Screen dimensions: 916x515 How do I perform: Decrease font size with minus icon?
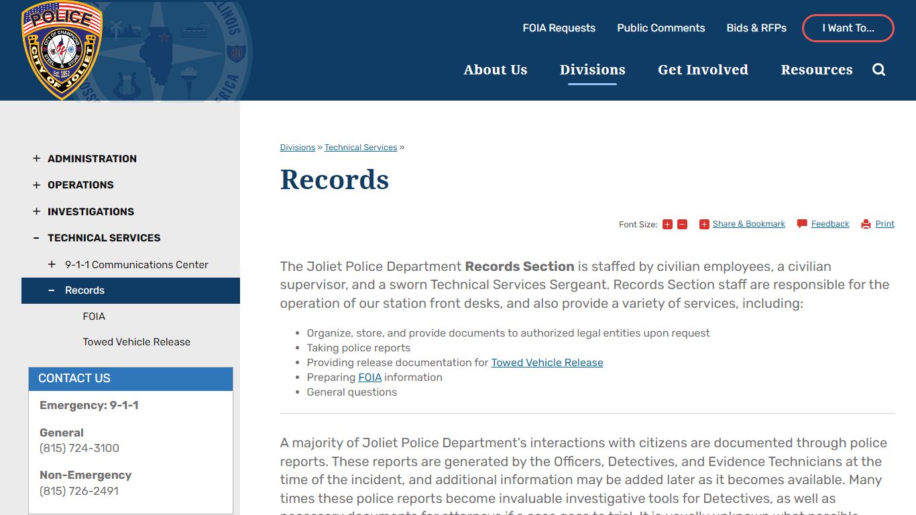(682, 225)
